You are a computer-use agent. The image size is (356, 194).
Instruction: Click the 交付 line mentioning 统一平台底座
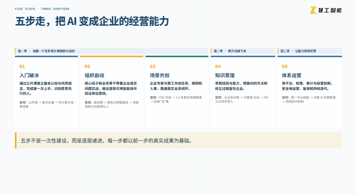click(309, 100)
